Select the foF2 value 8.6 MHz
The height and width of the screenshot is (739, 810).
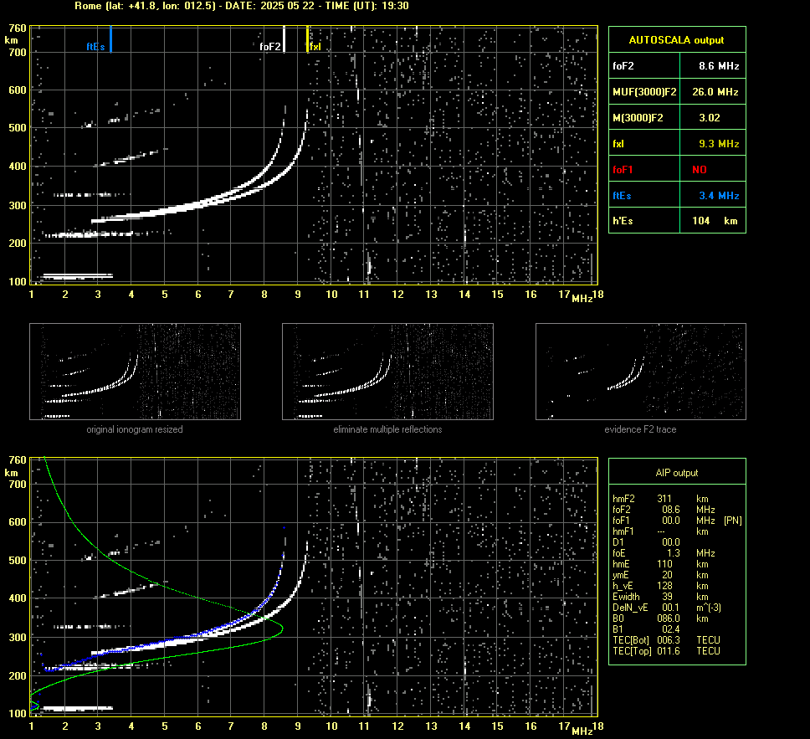point(719,66)
